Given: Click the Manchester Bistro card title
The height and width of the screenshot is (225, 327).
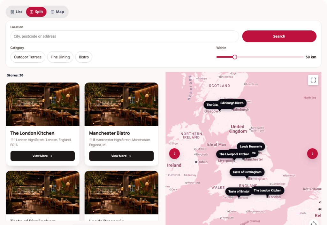Looking at the screenshot, I should pos(110,133).
